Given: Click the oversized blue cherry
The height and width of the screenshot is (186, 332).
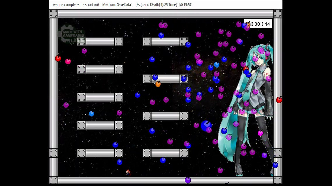Looking at the screenshot, I should 206,126.
